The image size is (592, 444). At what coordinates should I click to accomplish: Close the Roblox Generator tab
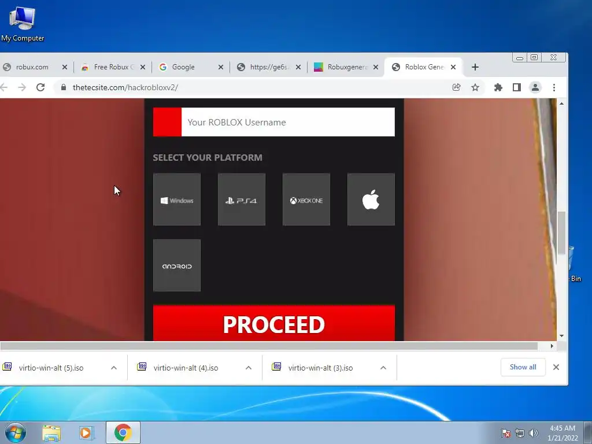(453, 67)
